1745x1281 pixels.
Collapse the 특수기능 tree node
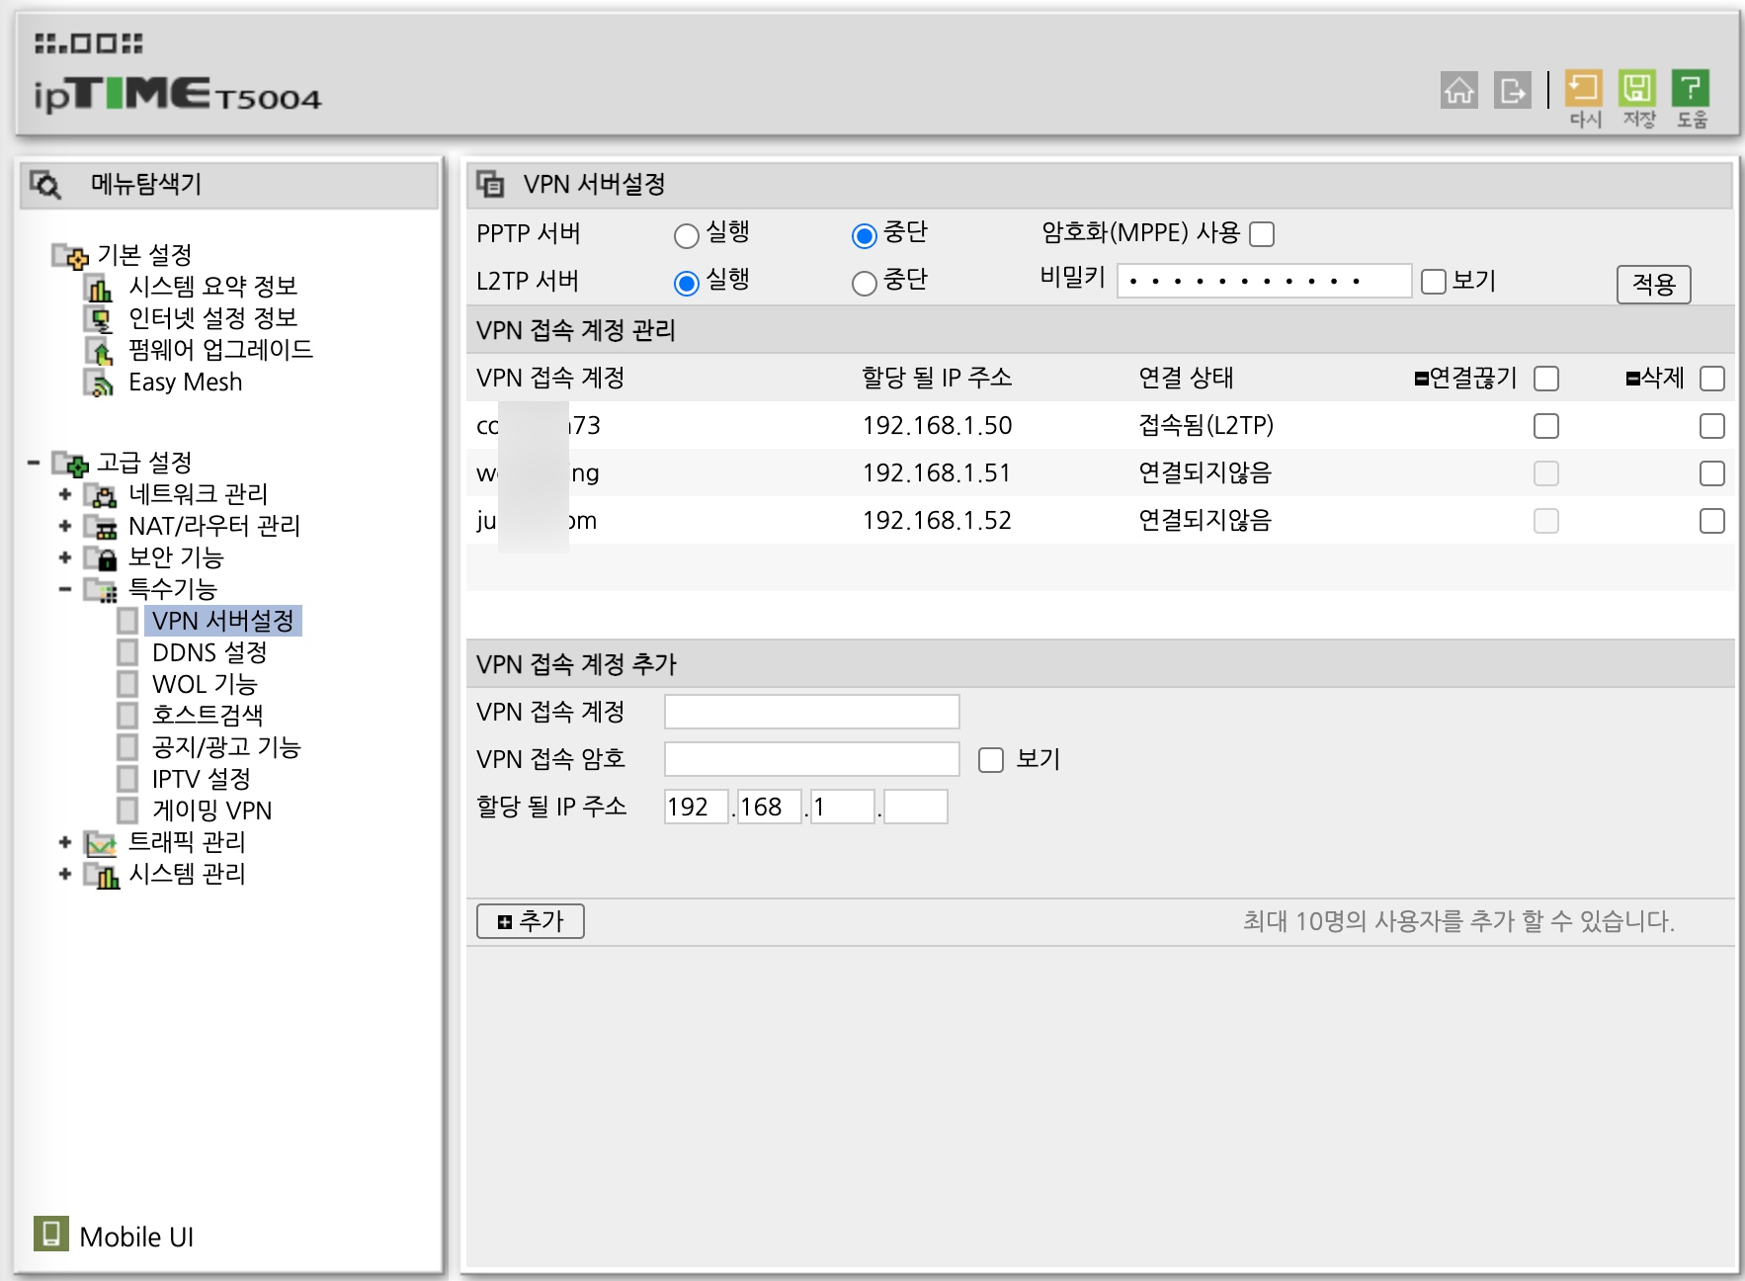[x=65, y=589]
